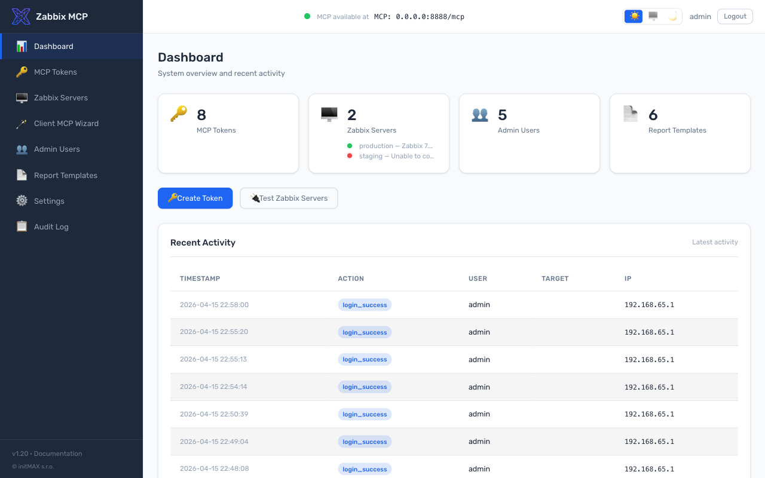Click login_success badge in the 22:54:14 row

pos(365,387)
